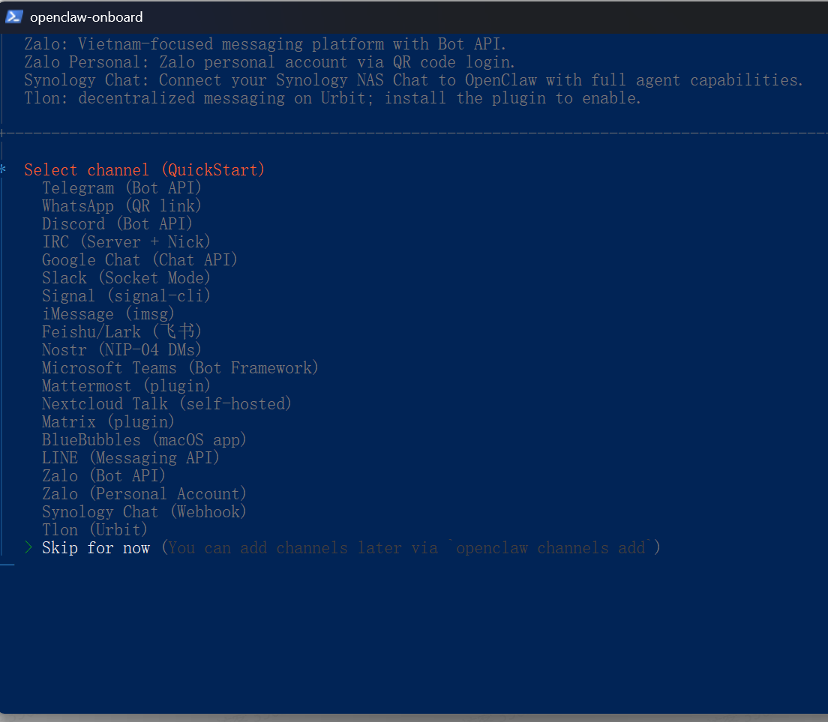Viewport: 828px width, 722px height.
Task: Pick the IRC (Server + Nick) option
Action: pyautogui.click(x=126, y=242)
